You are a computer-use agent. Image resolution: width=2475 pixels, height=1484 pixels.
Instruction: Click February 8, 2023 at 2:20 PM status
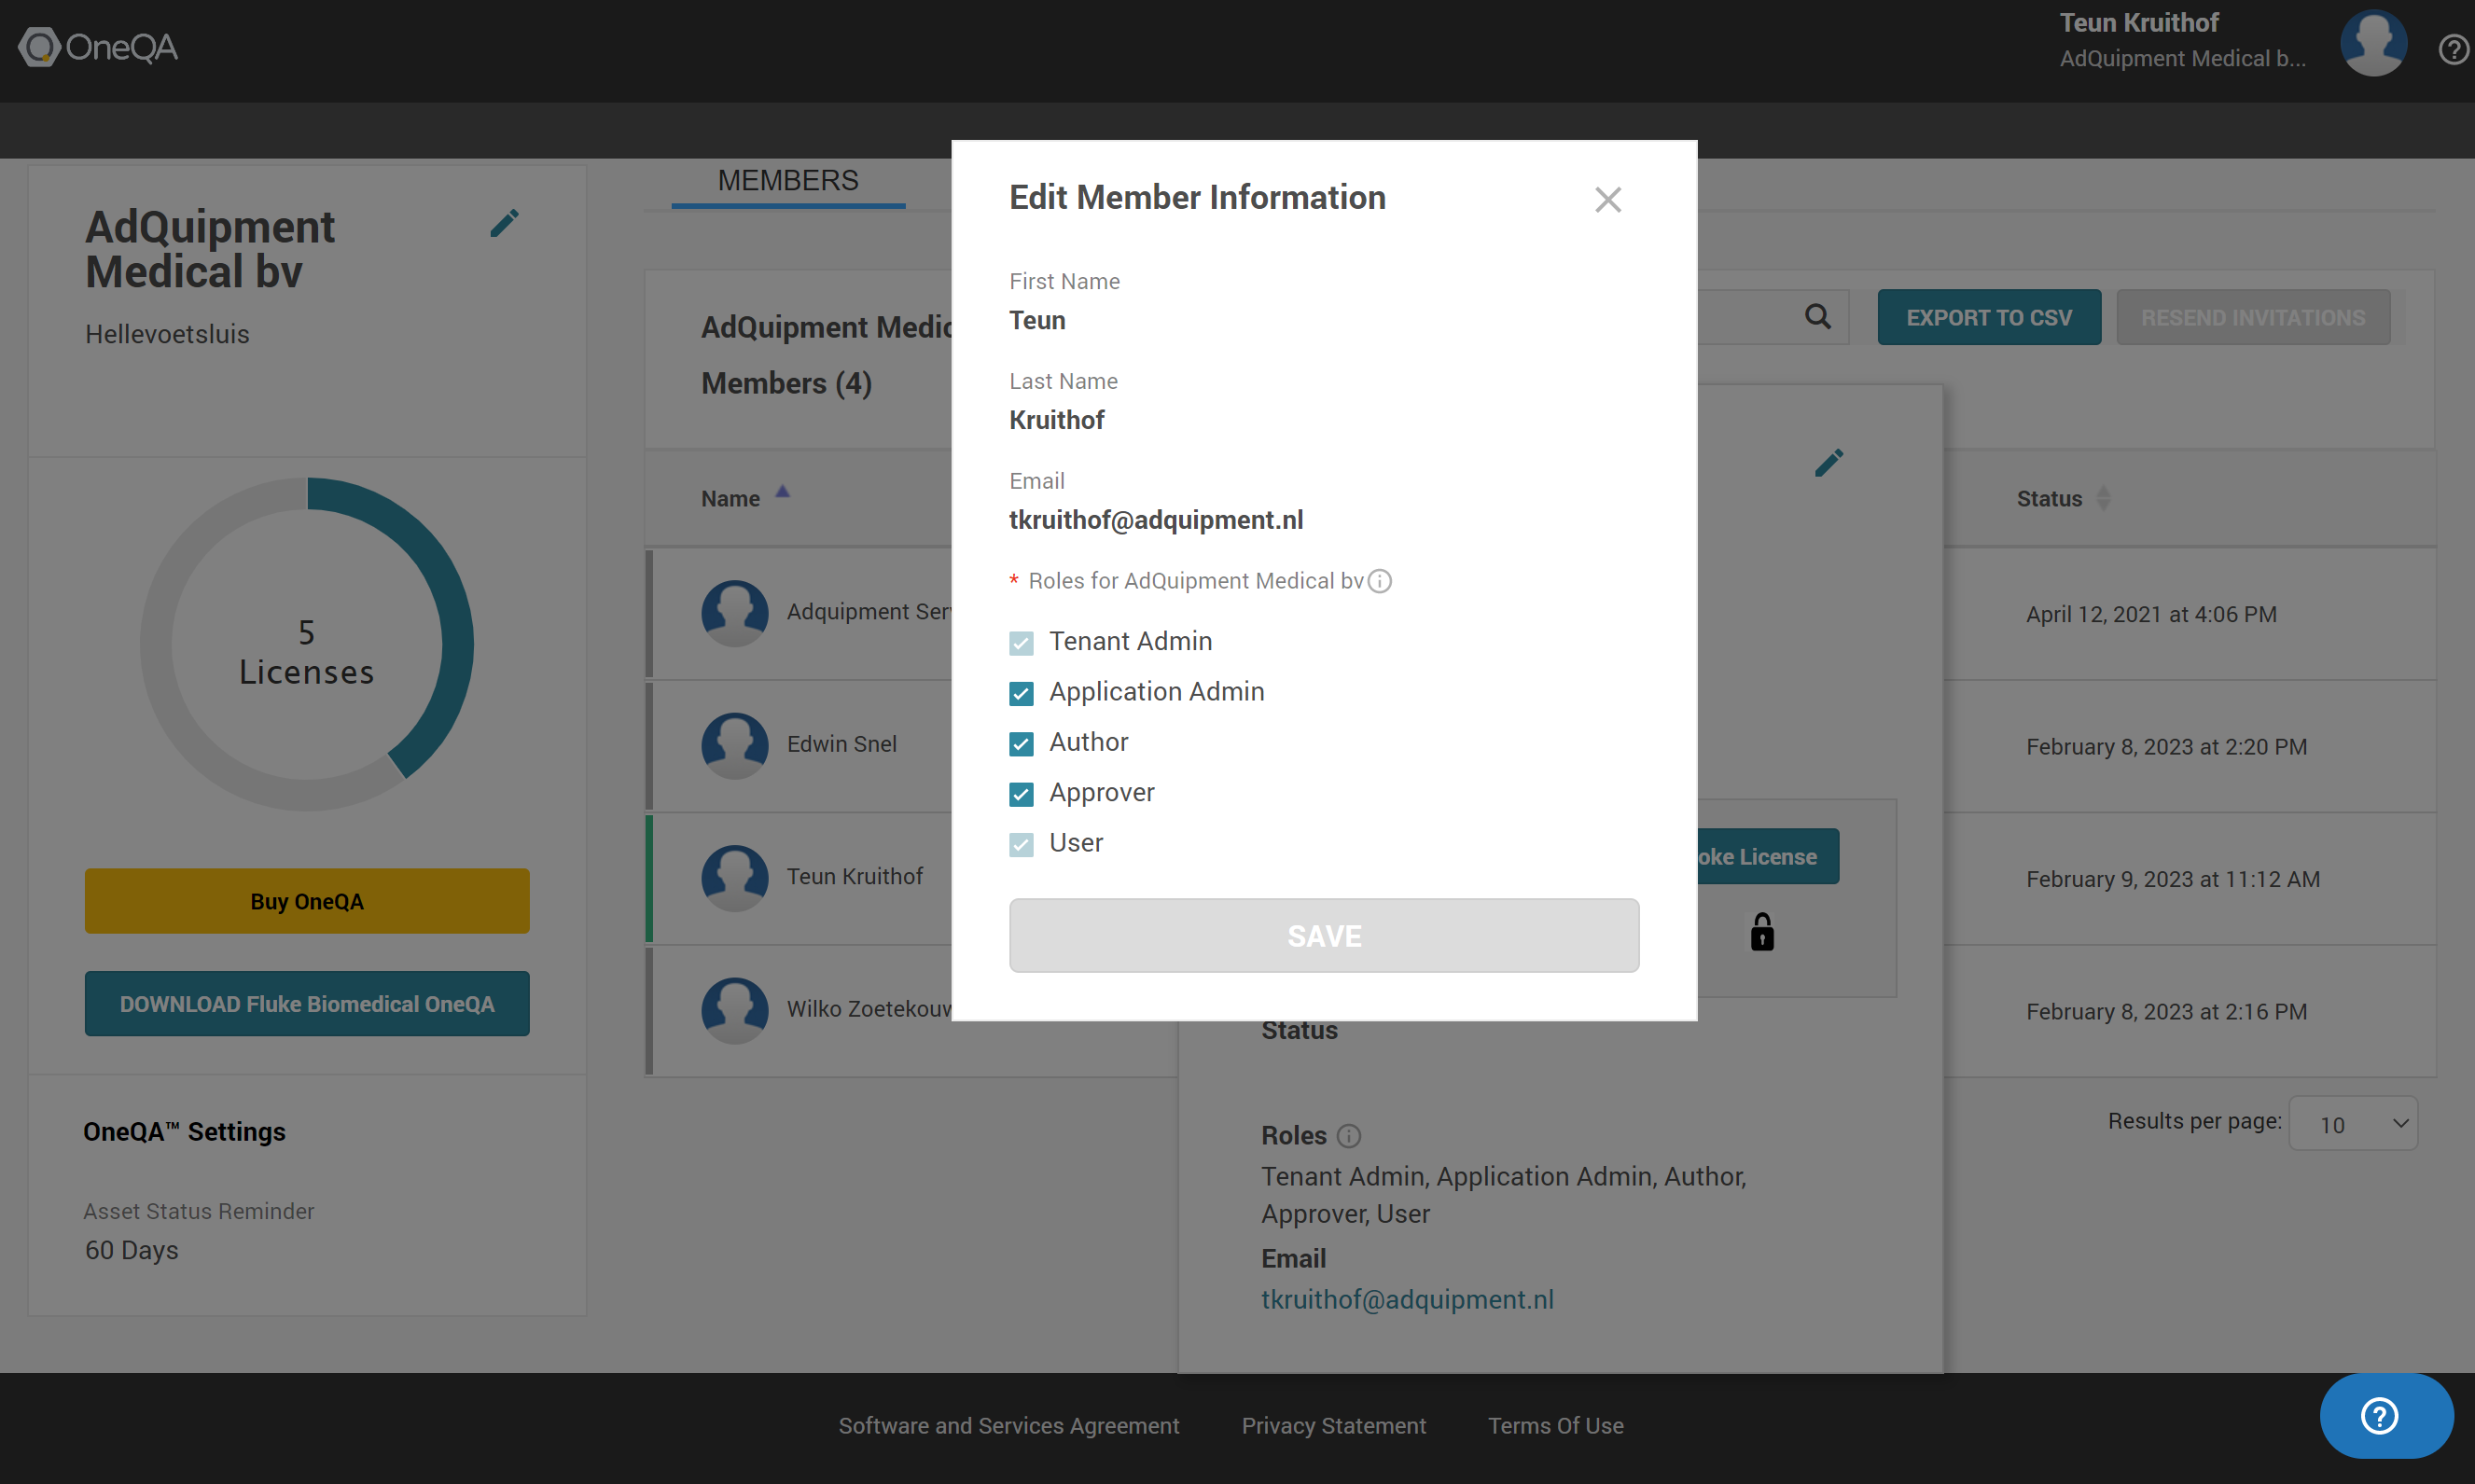tap(2166, 747)
